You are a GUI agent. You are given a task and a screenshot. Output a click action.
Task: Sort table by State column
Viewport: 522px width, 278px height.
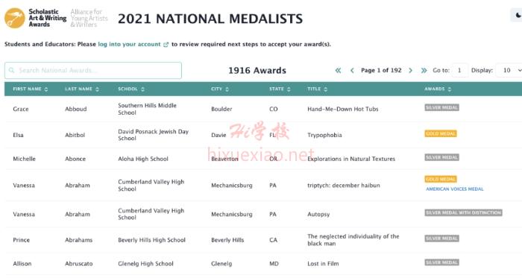[280, 89]
